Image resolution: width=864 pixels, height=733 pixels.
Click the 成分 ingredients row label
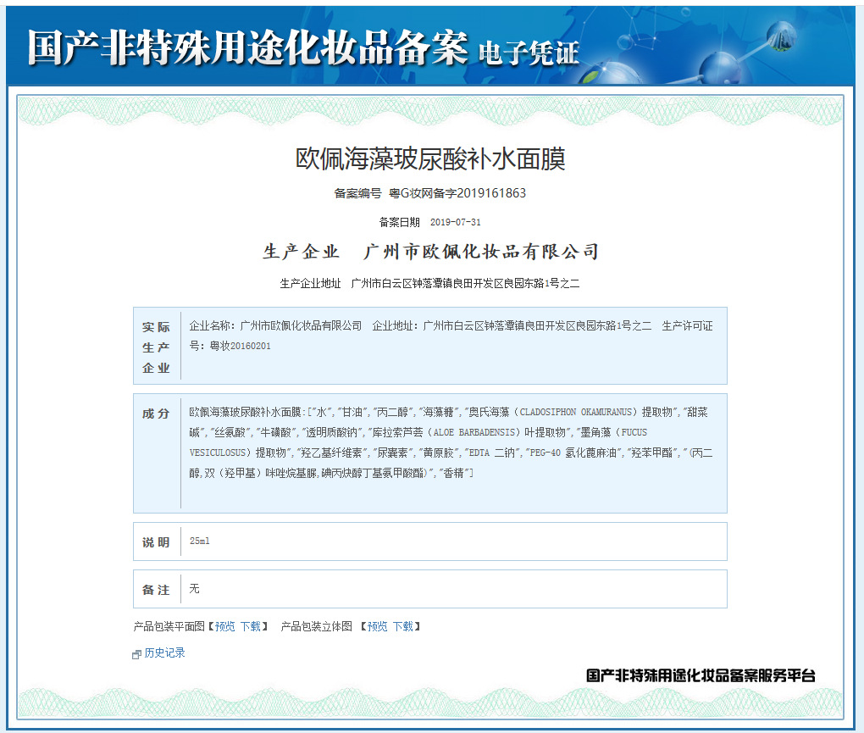[x=156, y=414]
